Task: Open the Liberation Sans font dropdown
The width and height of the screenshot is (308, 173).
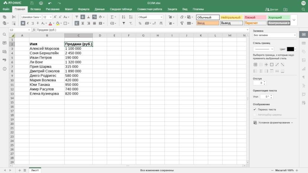Action: coord(31,17)
